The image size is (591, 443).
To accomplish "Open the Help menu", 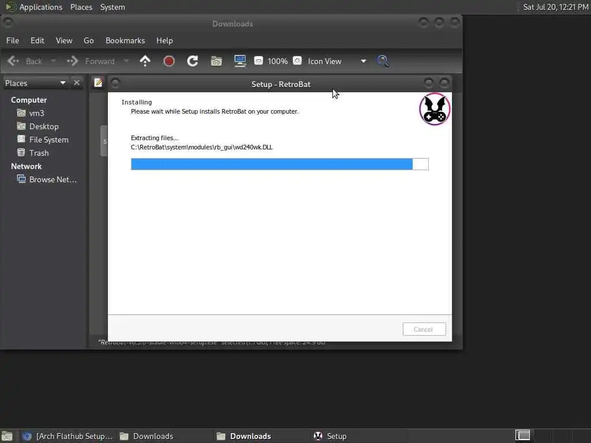I will pyautogui.click(x=164, y=40).
